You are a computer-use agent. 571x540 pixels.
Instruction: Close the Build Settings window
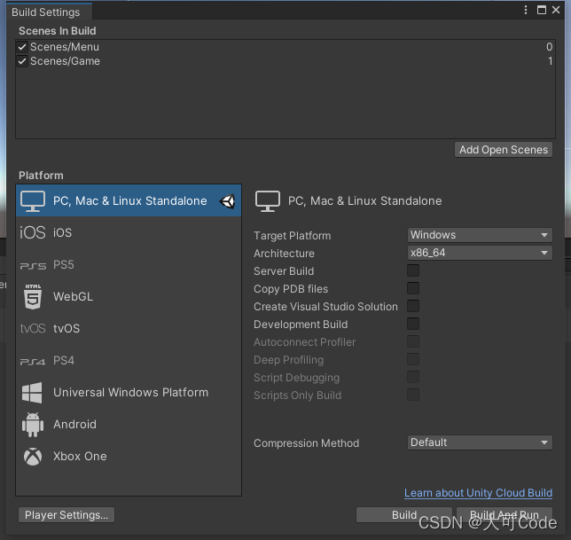(556, 10)
